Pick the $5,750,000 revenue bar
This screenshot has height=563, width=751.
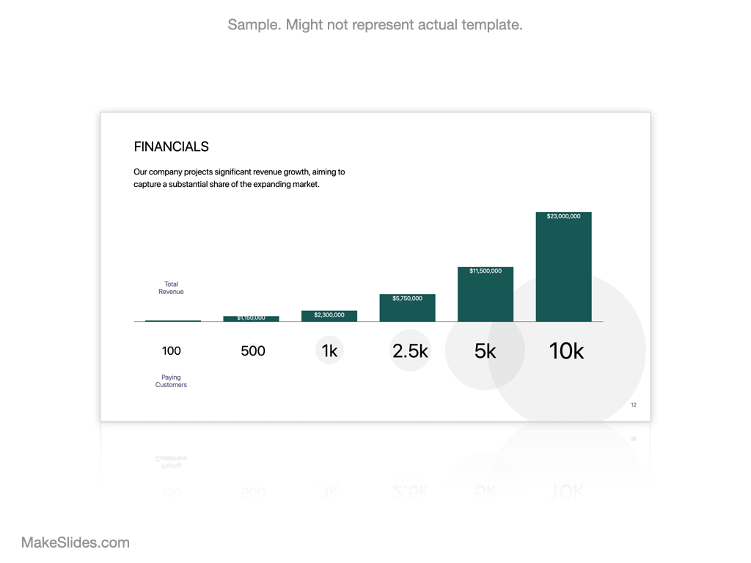coord(407,308)
